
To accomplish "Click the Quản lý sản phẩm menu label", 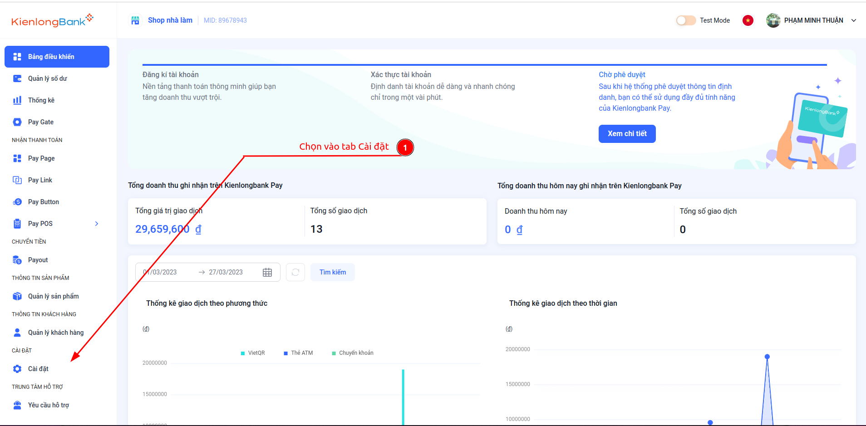I will tap(54, 296).
